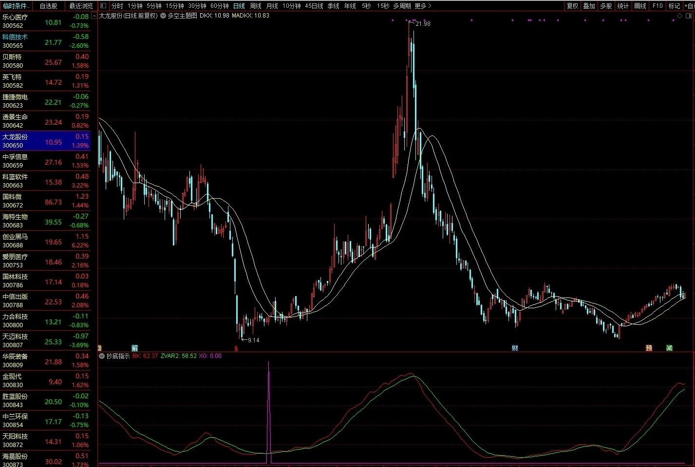Expand the 多空主题图 indicator dropdown arrow

[163, 16]
